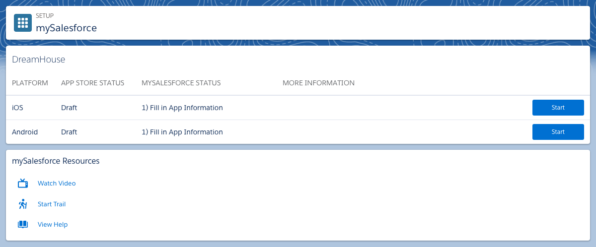Image resolution: width=596 pixels, height=247 pixels.
Task: Select the iOS platform cell
Action: tap(17, 108)
